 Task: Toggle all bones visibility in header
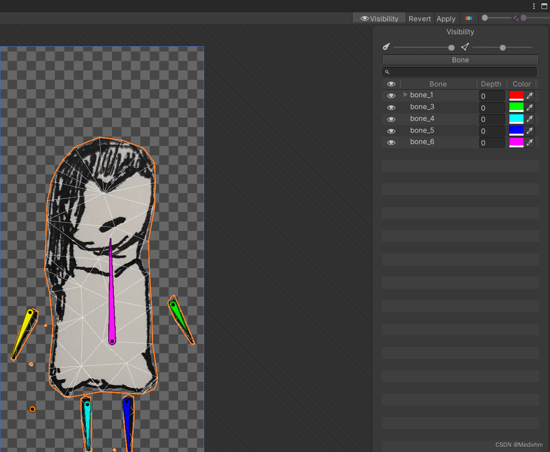(391, 84)
